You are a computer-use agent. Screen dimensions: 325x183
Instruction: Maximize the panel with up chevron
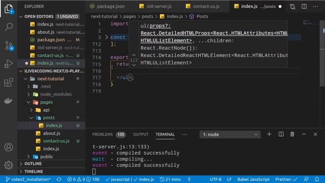304,134
